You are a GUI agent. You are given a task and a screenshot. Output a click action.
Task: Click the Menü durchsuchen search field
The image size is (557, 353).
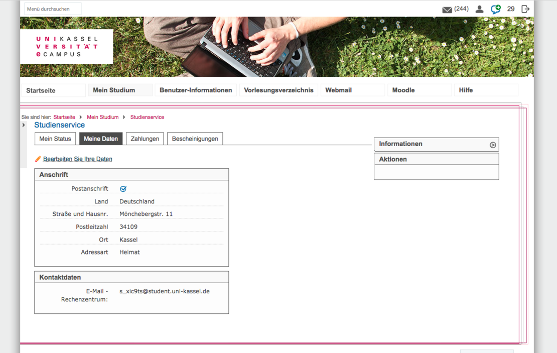point(53,9)
